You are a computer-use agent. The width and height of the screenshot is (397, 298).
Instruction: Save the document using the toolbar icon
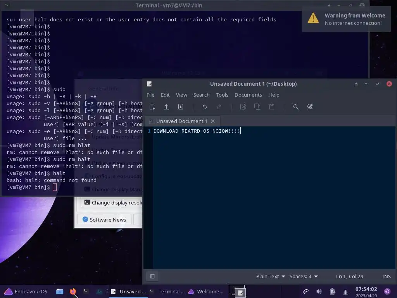point(181,107)
